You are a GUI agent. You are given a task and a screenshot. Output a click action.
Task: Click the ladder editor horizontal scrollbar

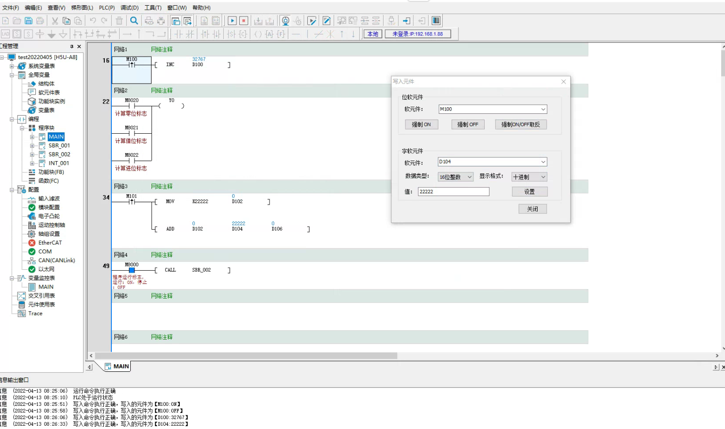point(246,356)
